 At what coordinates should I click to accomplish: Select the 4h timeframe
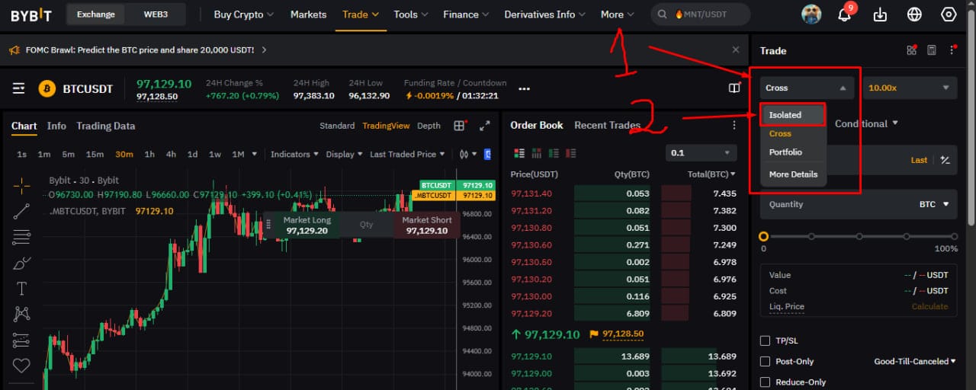click(171, 154)
